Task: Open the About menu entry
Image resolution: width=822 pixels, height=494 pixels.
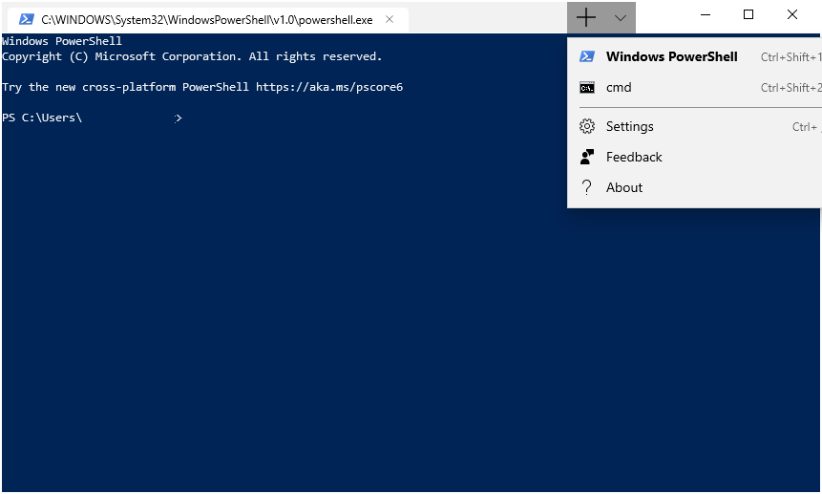Action: pyautogui.click(x=695, y=187)
